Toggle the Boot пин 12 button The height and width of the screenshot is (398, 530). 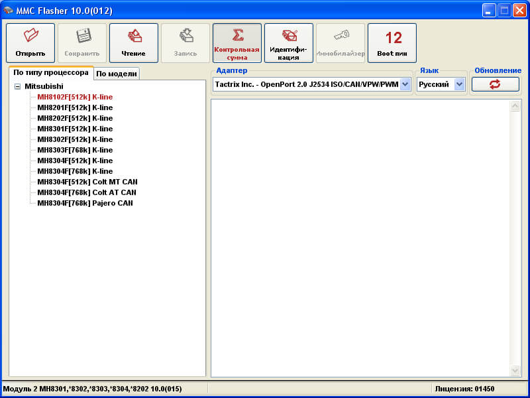coord(392,43)
